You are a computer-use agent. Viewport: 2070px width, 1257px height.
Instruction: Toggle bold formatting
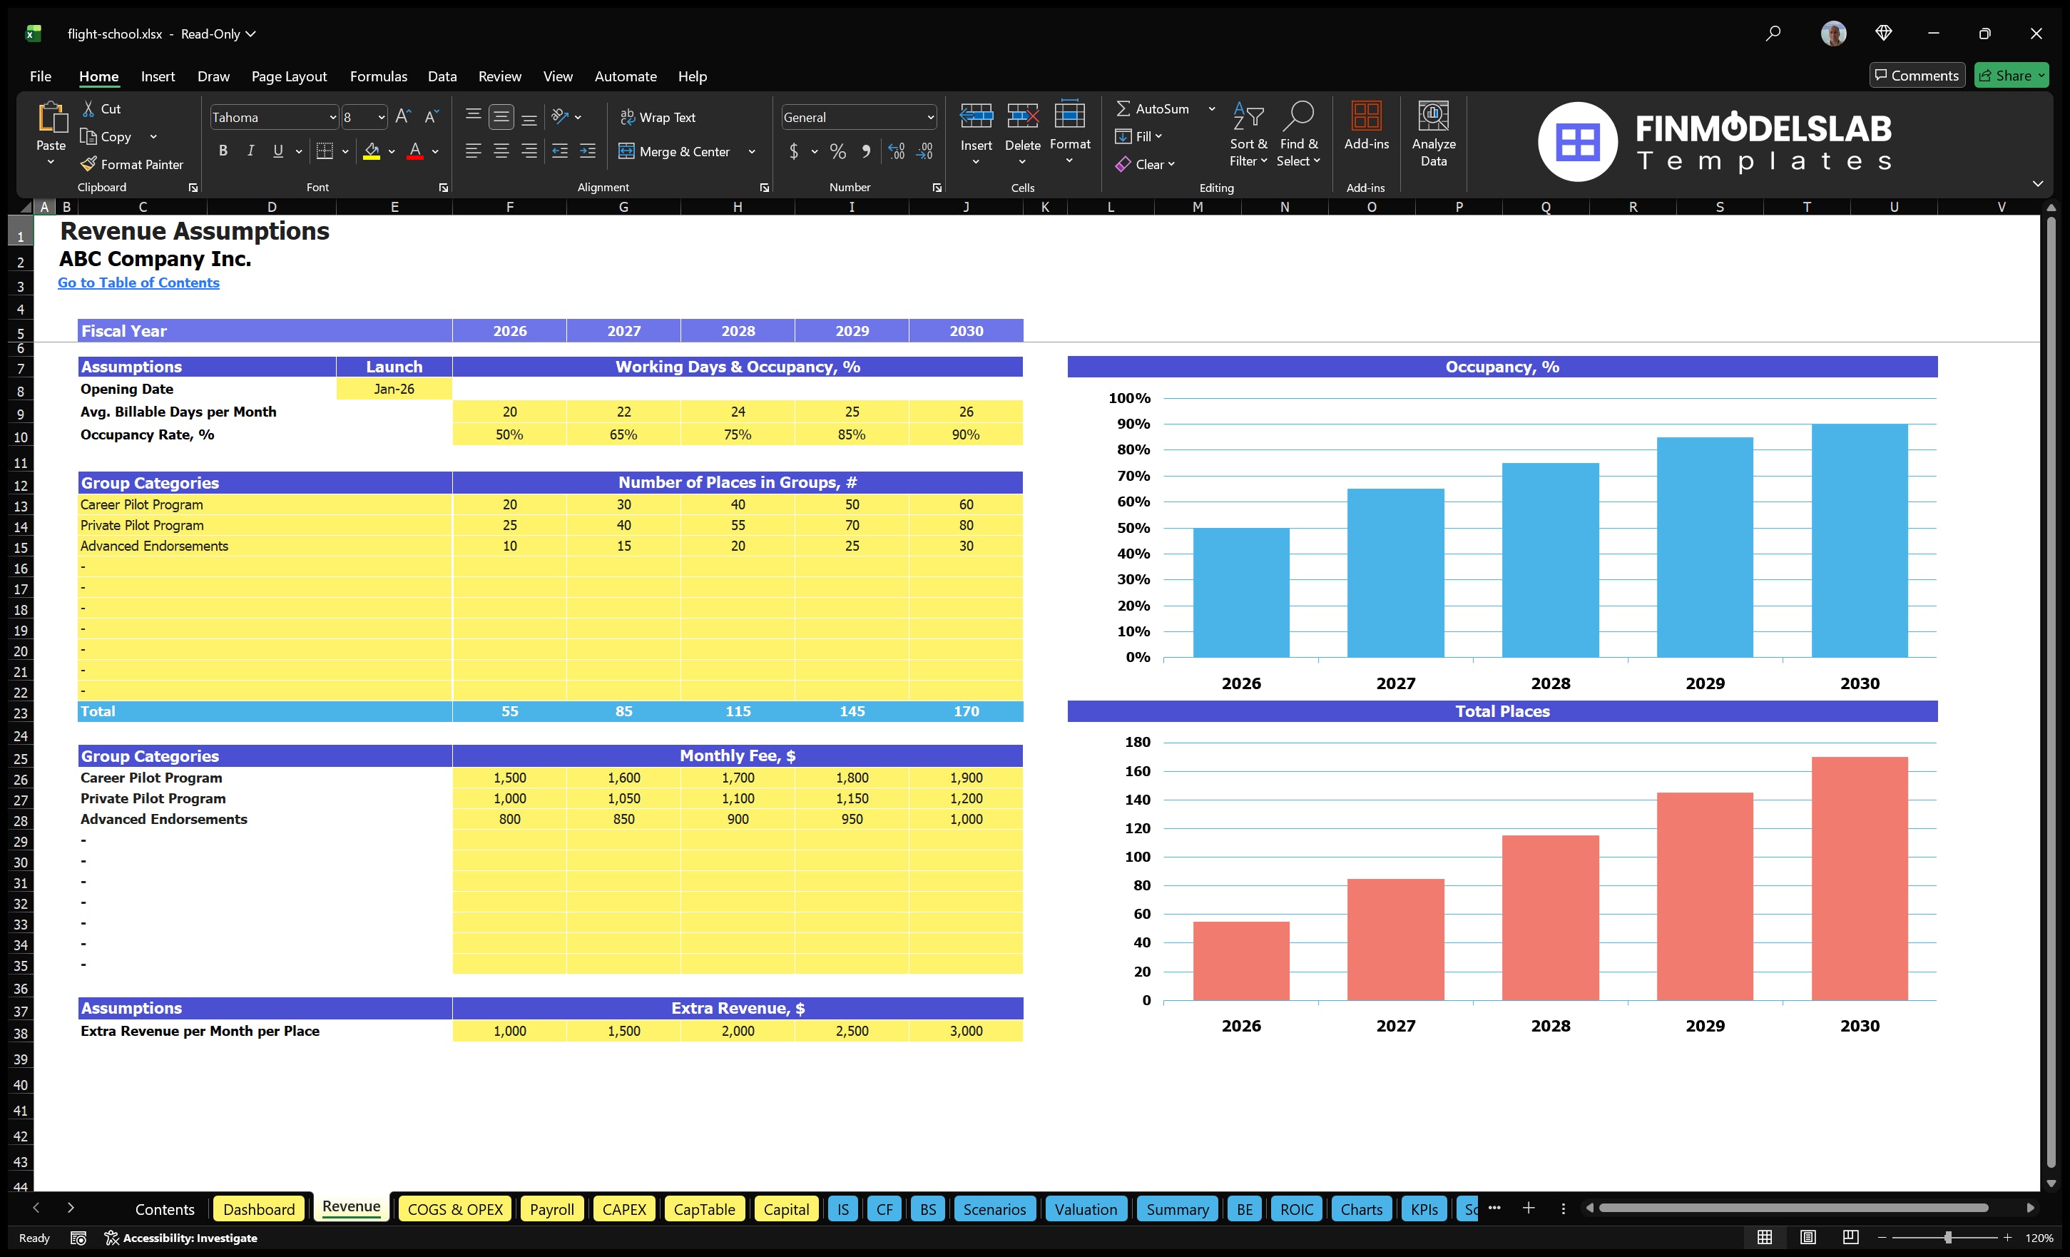point(223,151)
